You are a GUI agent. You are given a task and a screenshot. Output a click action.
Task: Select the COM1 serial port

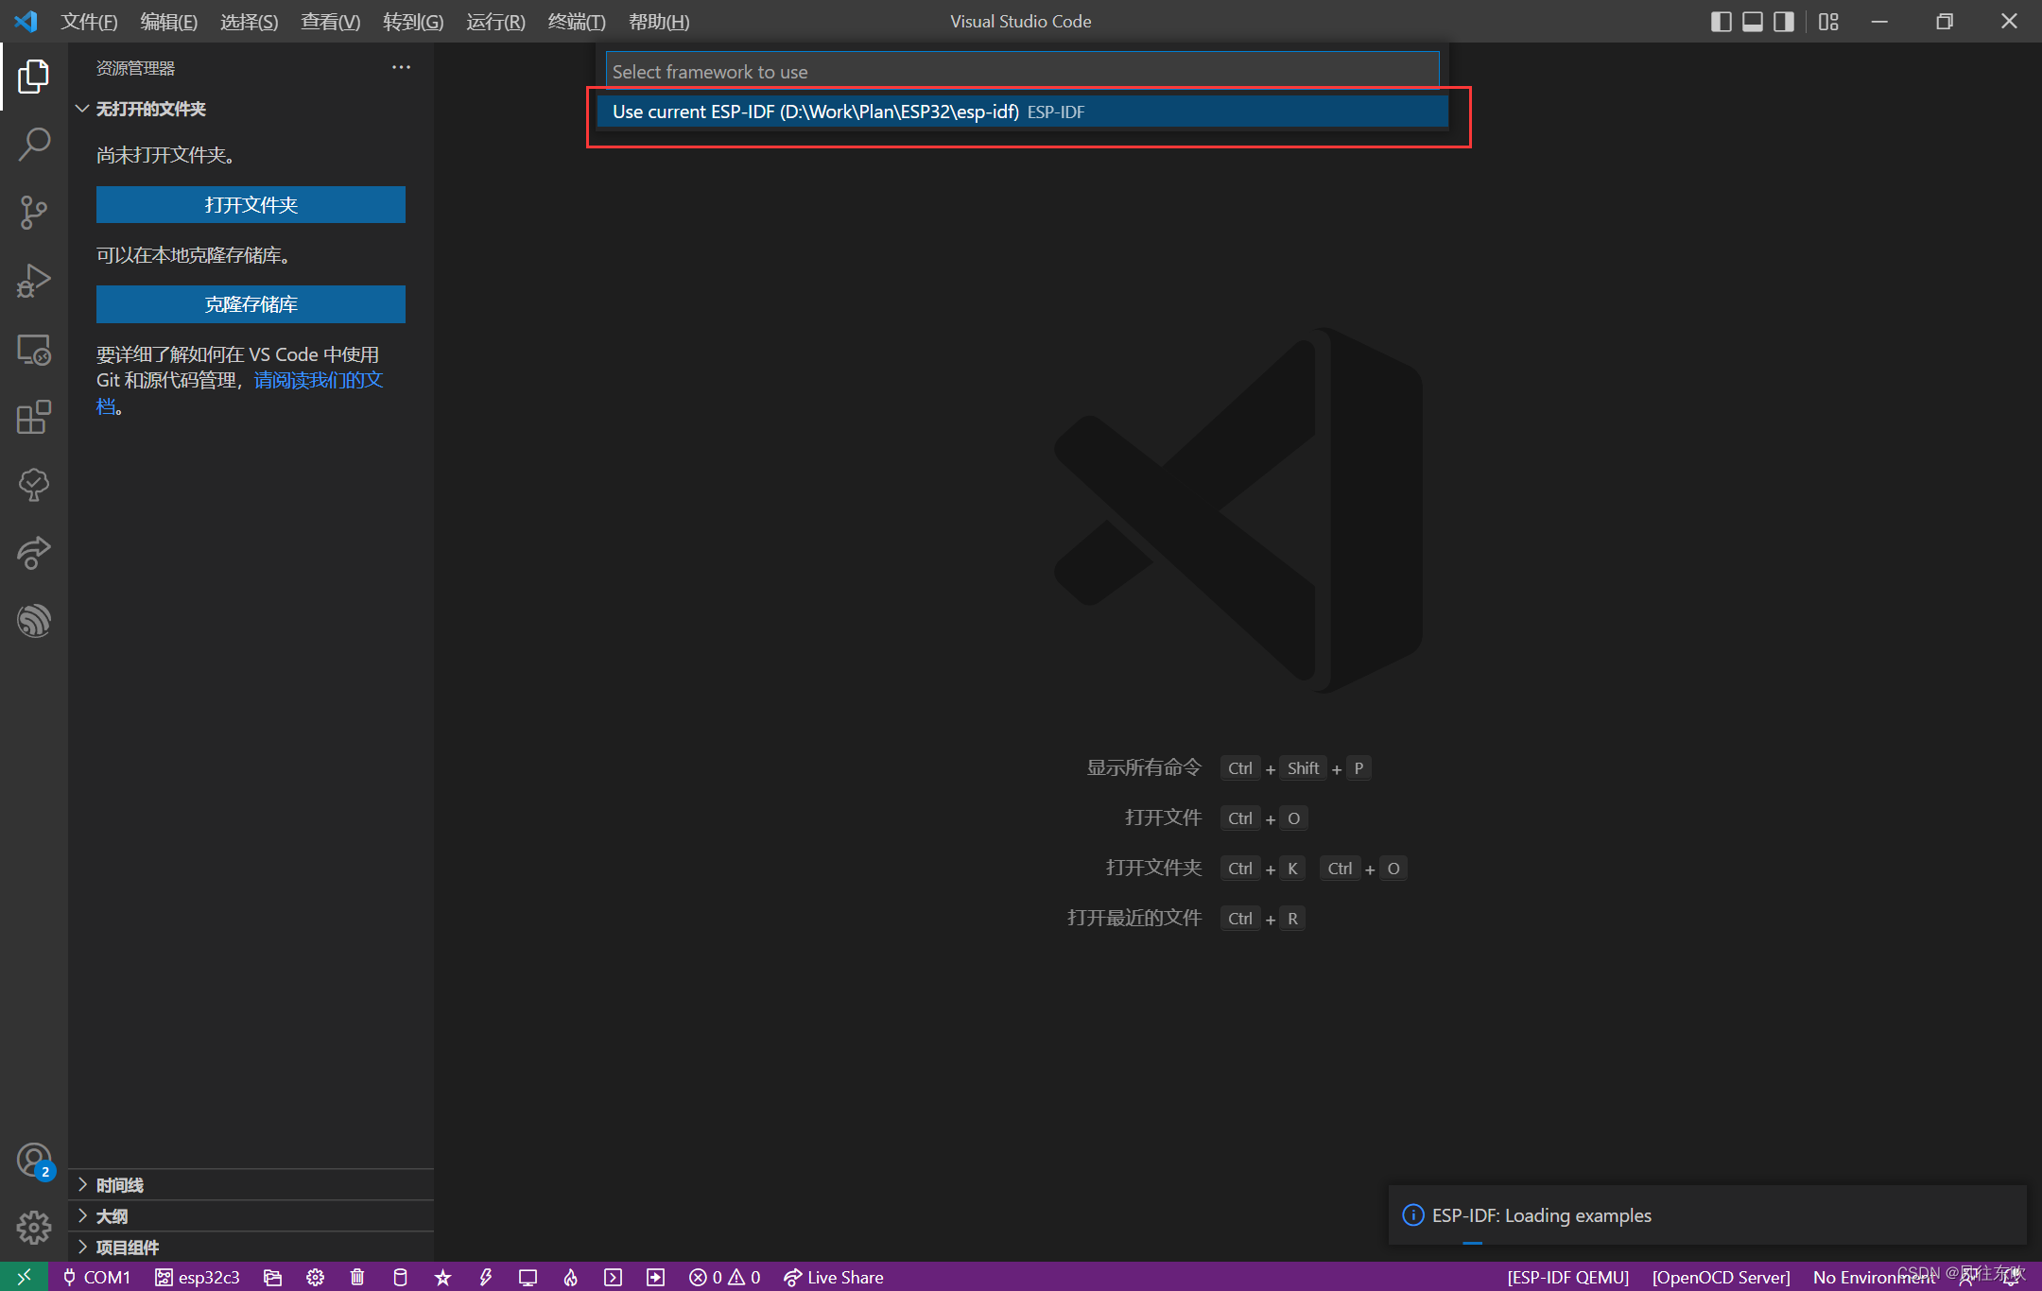tap(96, 1277)
